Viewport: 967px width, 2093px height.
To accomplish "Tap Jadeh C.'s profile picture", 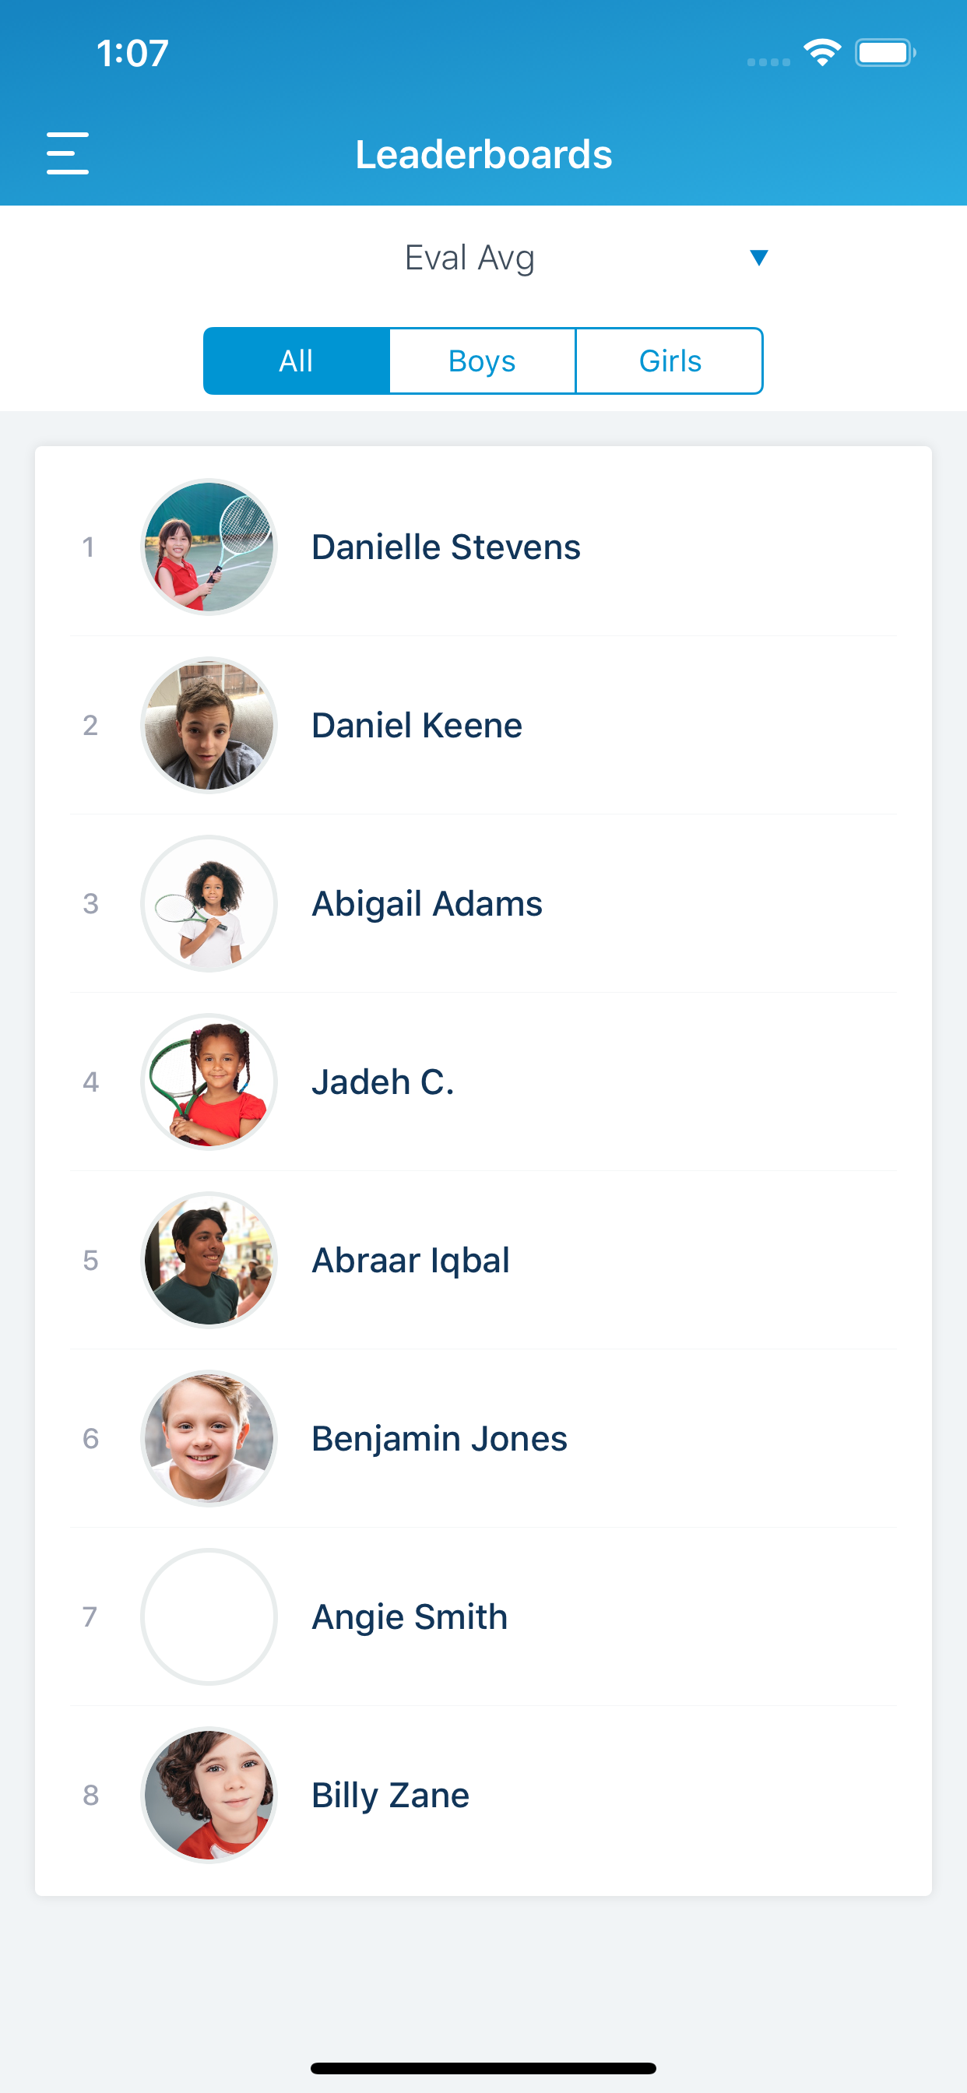I will (x=209, y=1082).
